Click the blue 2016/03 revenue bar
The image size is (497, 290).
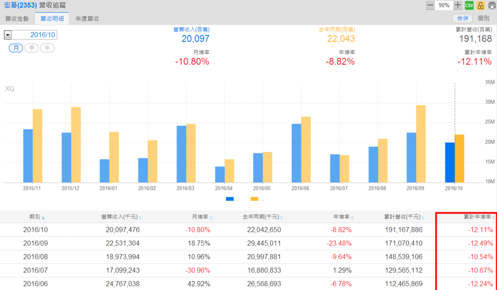(182, 154)
